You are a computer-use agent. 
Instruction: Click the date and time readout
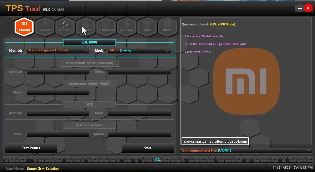[x=293, y=168]
